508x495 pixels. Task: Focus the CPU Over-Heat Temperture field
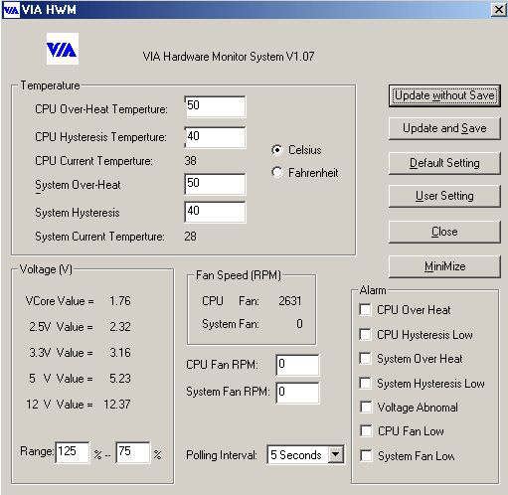tap(215, 106)
